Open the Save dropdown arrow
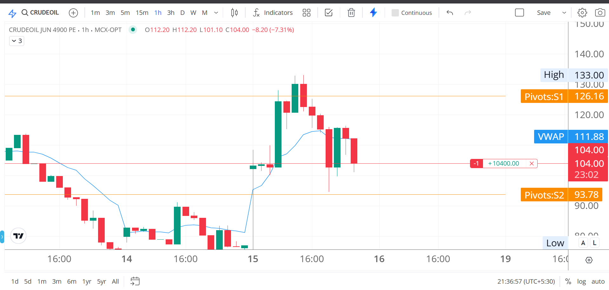 click(x=564, y=13)
